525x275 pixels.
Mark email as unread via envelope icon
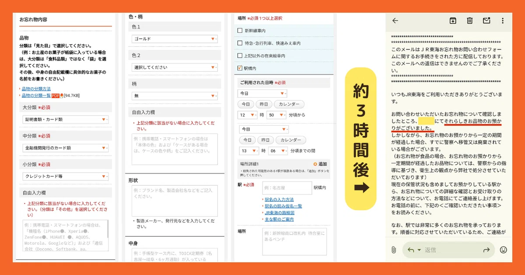486,21
